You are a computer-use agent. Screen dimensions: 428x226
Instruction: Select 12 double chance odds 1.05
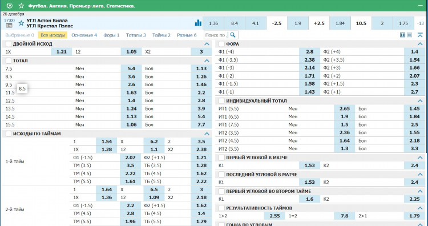coord(131,51)
